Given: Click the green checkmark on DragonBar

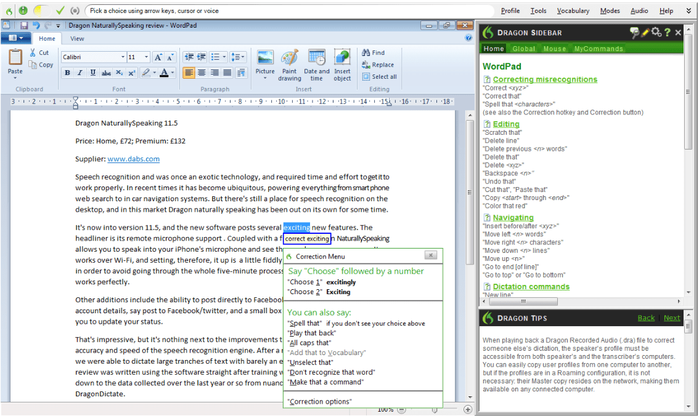Looking at the screenshot, I should [60, 10].
